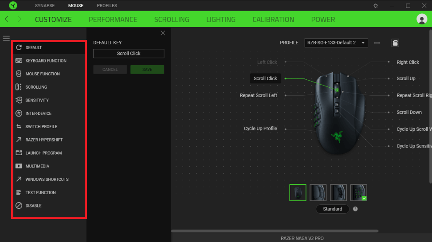
Task: Click the Disable circle-slash icon
Action: (x=19, y=206)
